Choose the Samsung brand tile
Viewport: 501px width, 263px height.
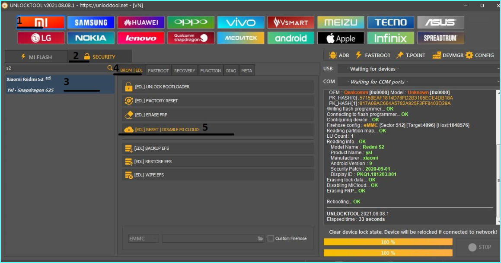point(91,22)
